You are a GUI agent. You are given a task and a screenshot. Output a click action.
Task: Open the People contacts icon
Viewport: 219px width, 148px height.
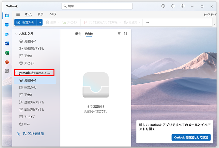(x=7, y=34)
